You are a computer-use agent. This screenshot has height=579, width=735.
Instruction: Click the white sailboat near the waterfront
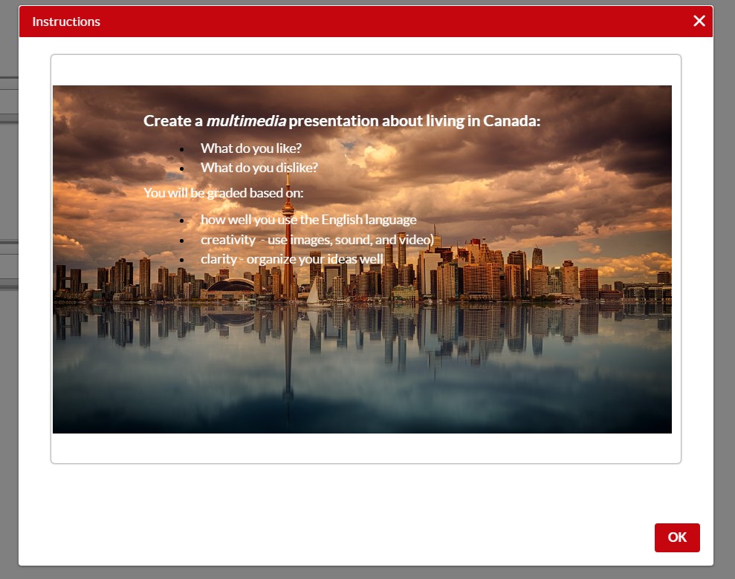[x=314, y=292]
